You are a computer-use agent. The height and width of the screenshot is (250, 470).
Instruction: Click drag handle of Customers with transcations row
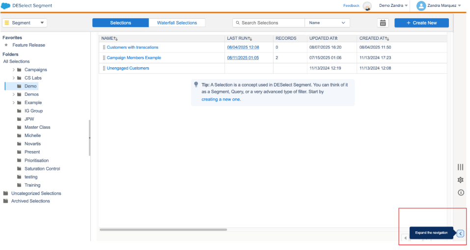(x=104, y=47)
